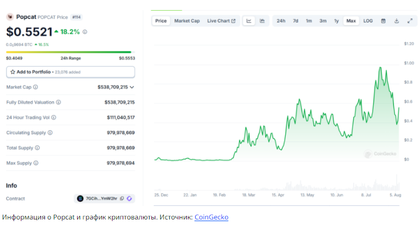
Task: Open the Live Chart tab
Action: tap(221, 21)
